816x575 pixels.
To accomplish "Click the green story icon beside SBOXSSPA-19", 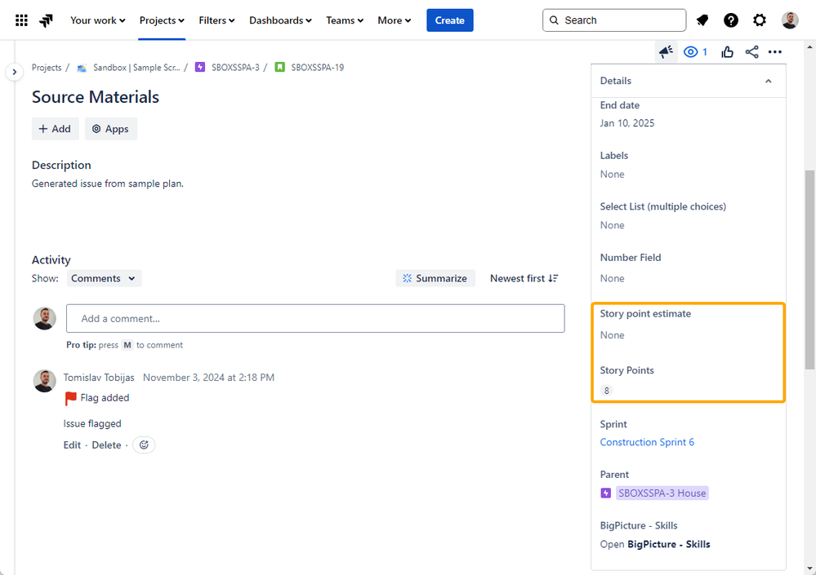I will [x=280, y=67].
